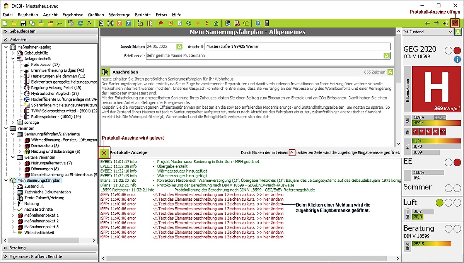Viewport: 464px width, 263px height.
Task: Click the white indicator circle for GEG 2020
Action: click(449, 51)
